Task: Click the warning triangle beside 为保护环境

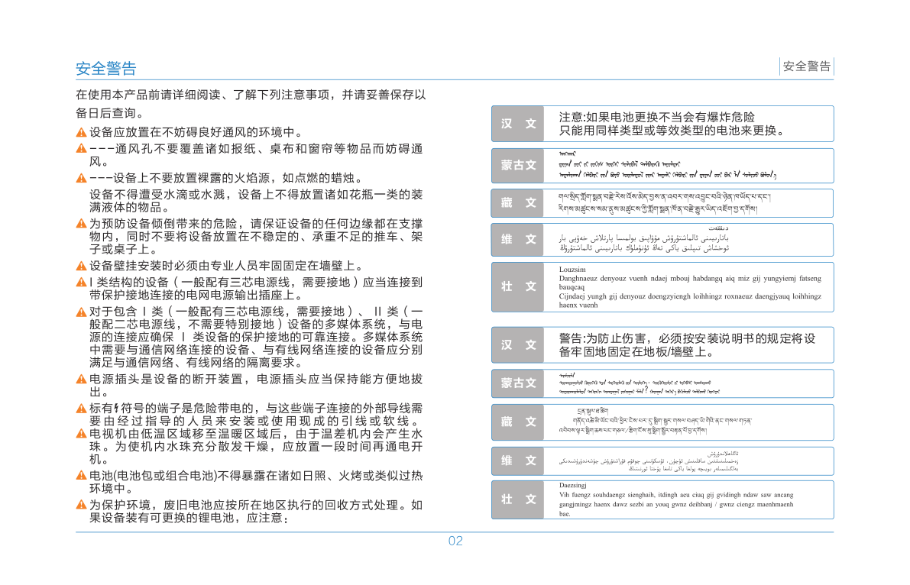Action: (81, 505)
